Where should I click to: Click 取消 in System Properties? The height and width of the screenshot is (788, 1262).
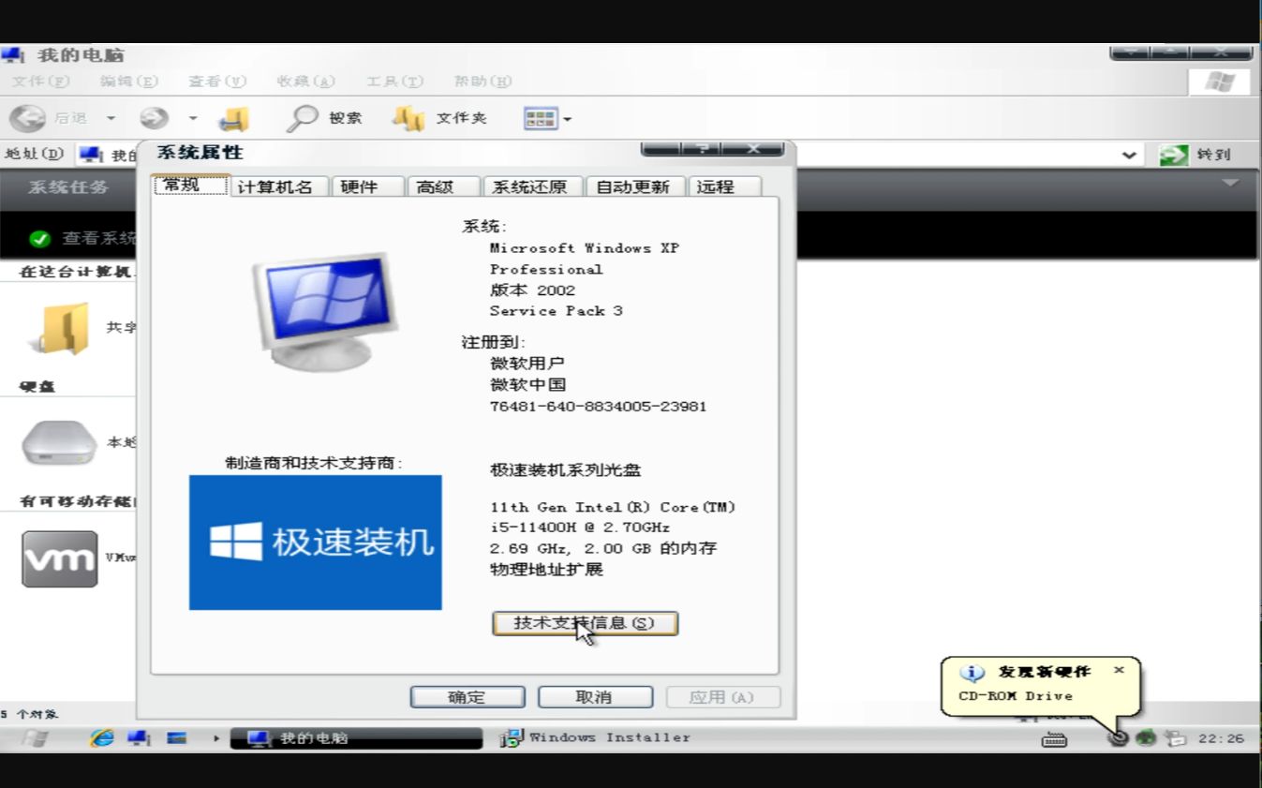pos(595,697)
